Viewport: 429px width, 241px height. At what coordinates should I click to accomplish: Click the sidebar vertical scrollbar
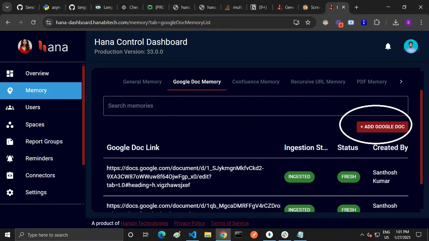(x=83, y=115)
